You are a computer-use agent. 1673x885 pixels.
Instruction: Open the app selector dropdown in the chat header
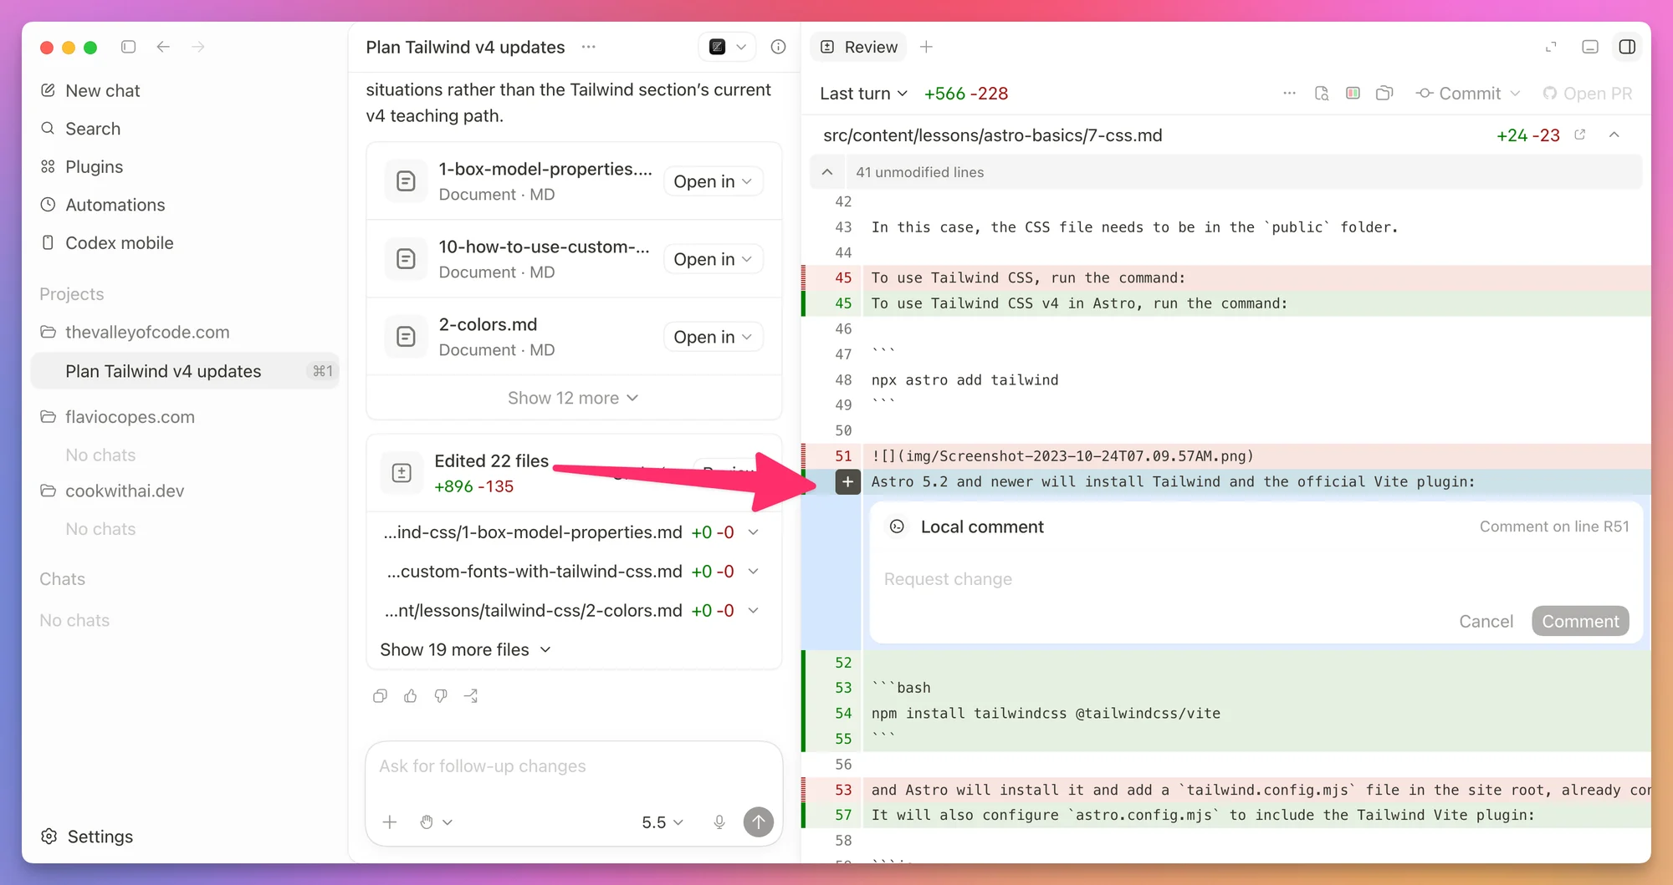tap(727, 47)
